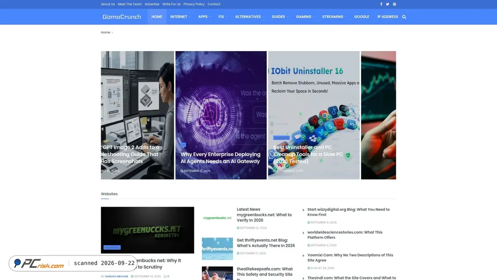This screenshot has width=497, height=280.
Task: Expand the FIX menu
Action: click(222, 17)
